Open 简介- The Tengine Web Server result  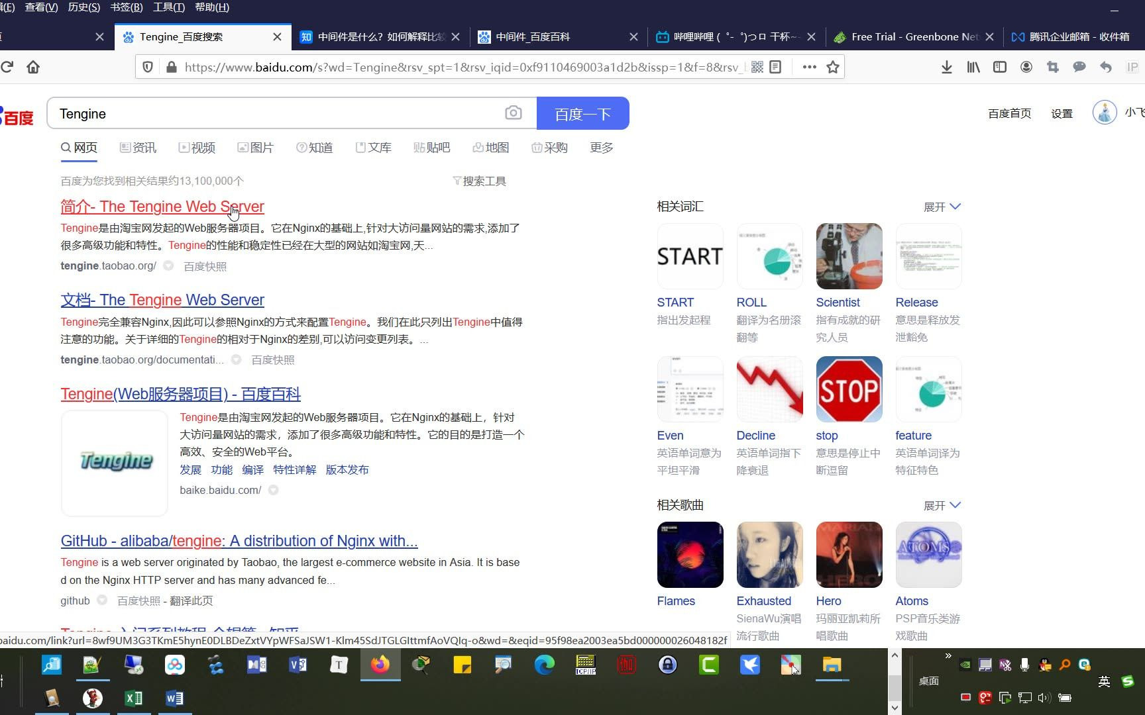click(162, 207)
